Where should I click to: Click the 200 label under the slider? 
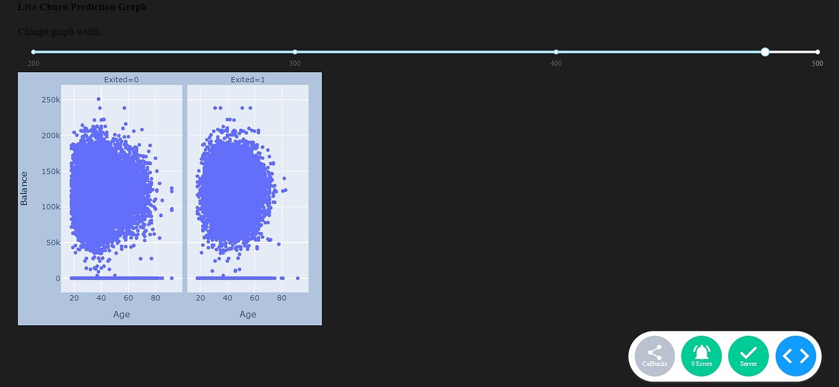click(x=33, y=63)
